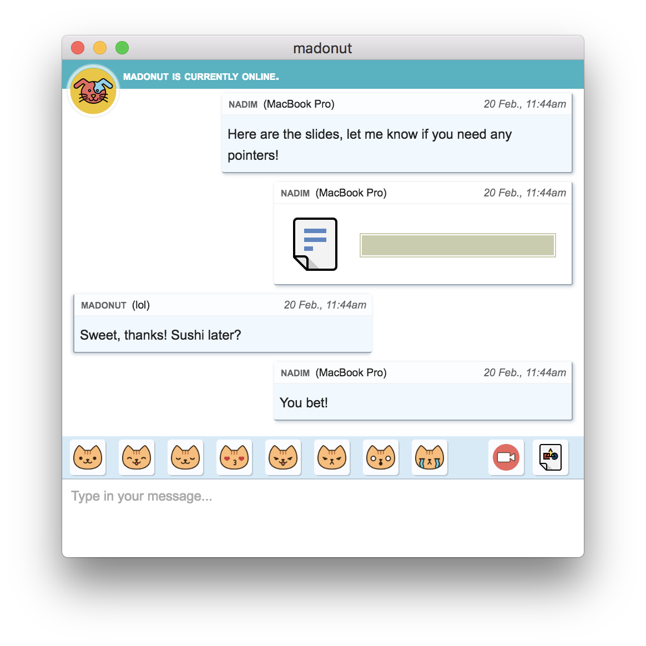Focus the 'Type in your message...' field
The height and width of the screenshot is (646, 646).
coord(323,517)
